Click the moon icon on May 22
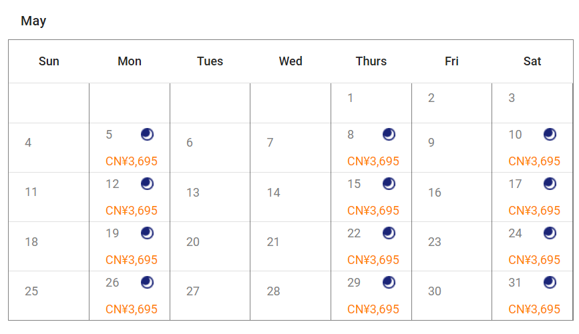This screenshot has height=334, width=579. 389,233
